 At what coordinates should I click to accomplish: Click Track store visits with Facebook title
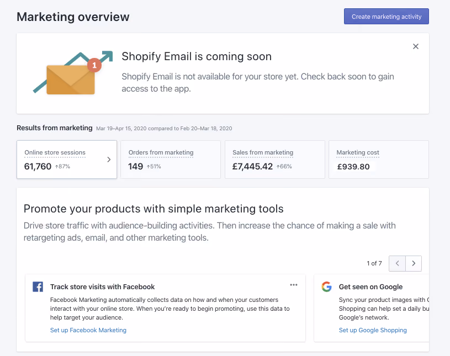(103, 287)
